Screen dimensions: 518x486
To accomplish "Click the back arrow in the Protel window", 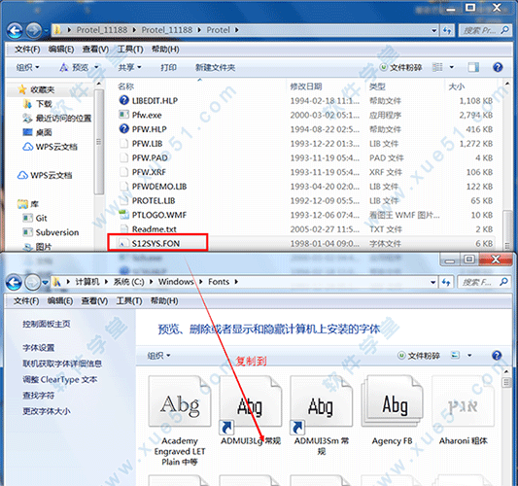I will pos(15,30).
